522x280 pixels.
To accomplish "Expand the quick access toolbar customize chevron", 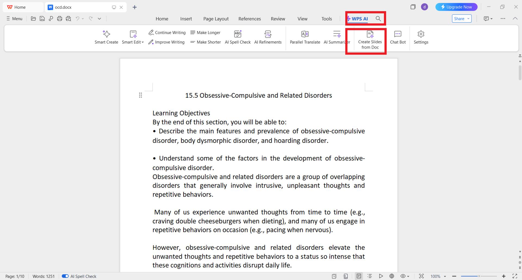I will [x=100, y=18].
